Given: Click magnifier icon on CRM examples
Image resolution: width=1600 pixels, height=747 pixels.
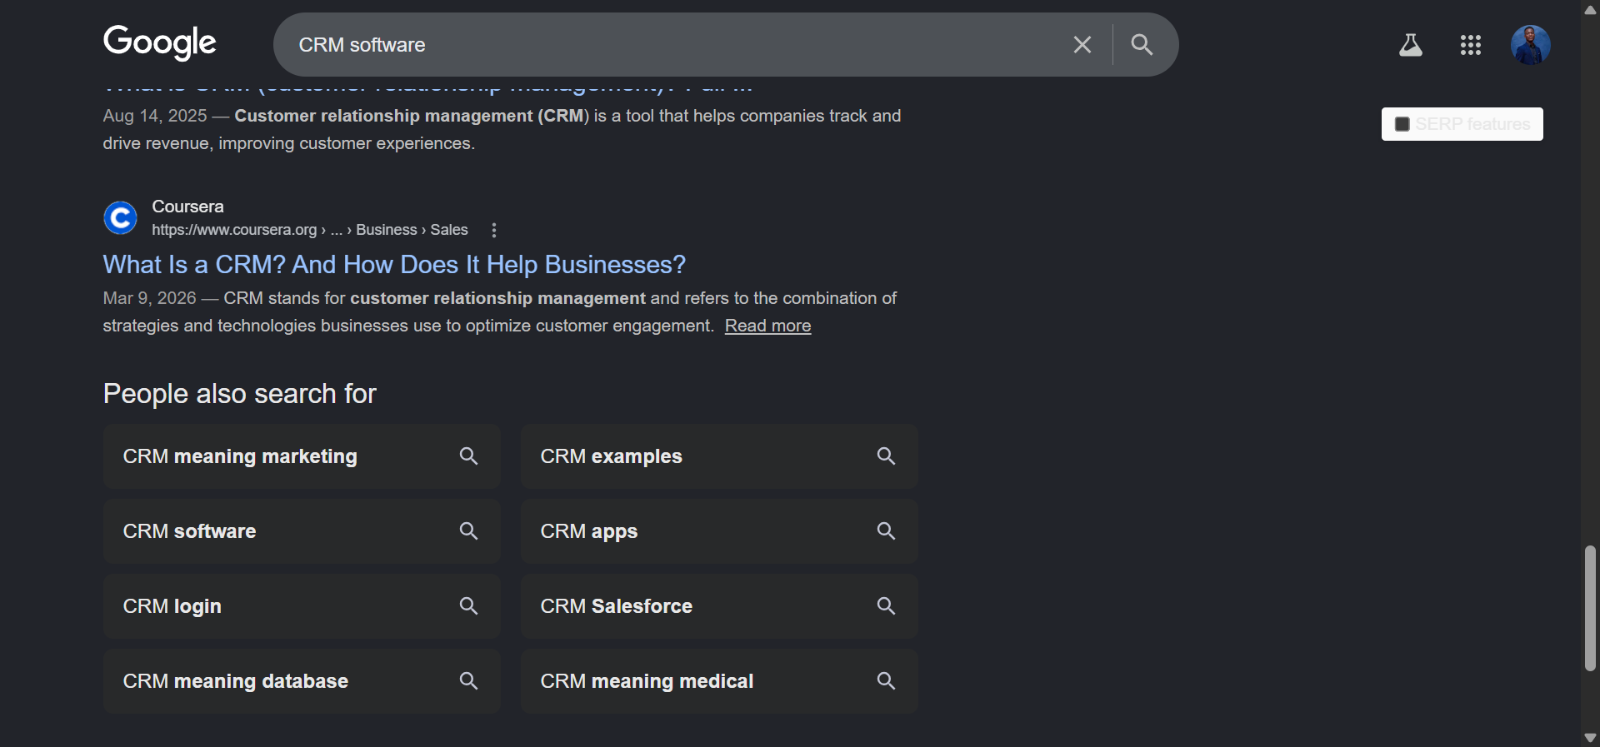Looking at the screenshot, I should 886,456.
